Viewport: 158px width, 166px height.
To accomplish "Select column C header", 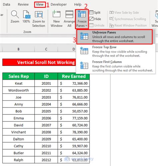I will click(46, 49).
